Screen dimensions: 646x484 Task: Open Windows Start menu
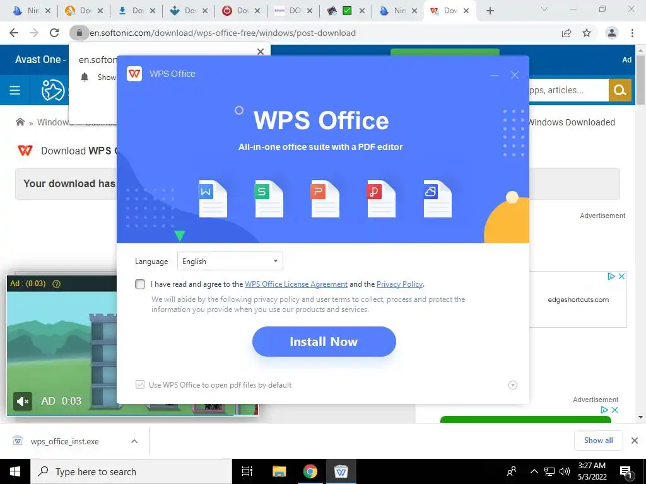[x=15, y=471]
